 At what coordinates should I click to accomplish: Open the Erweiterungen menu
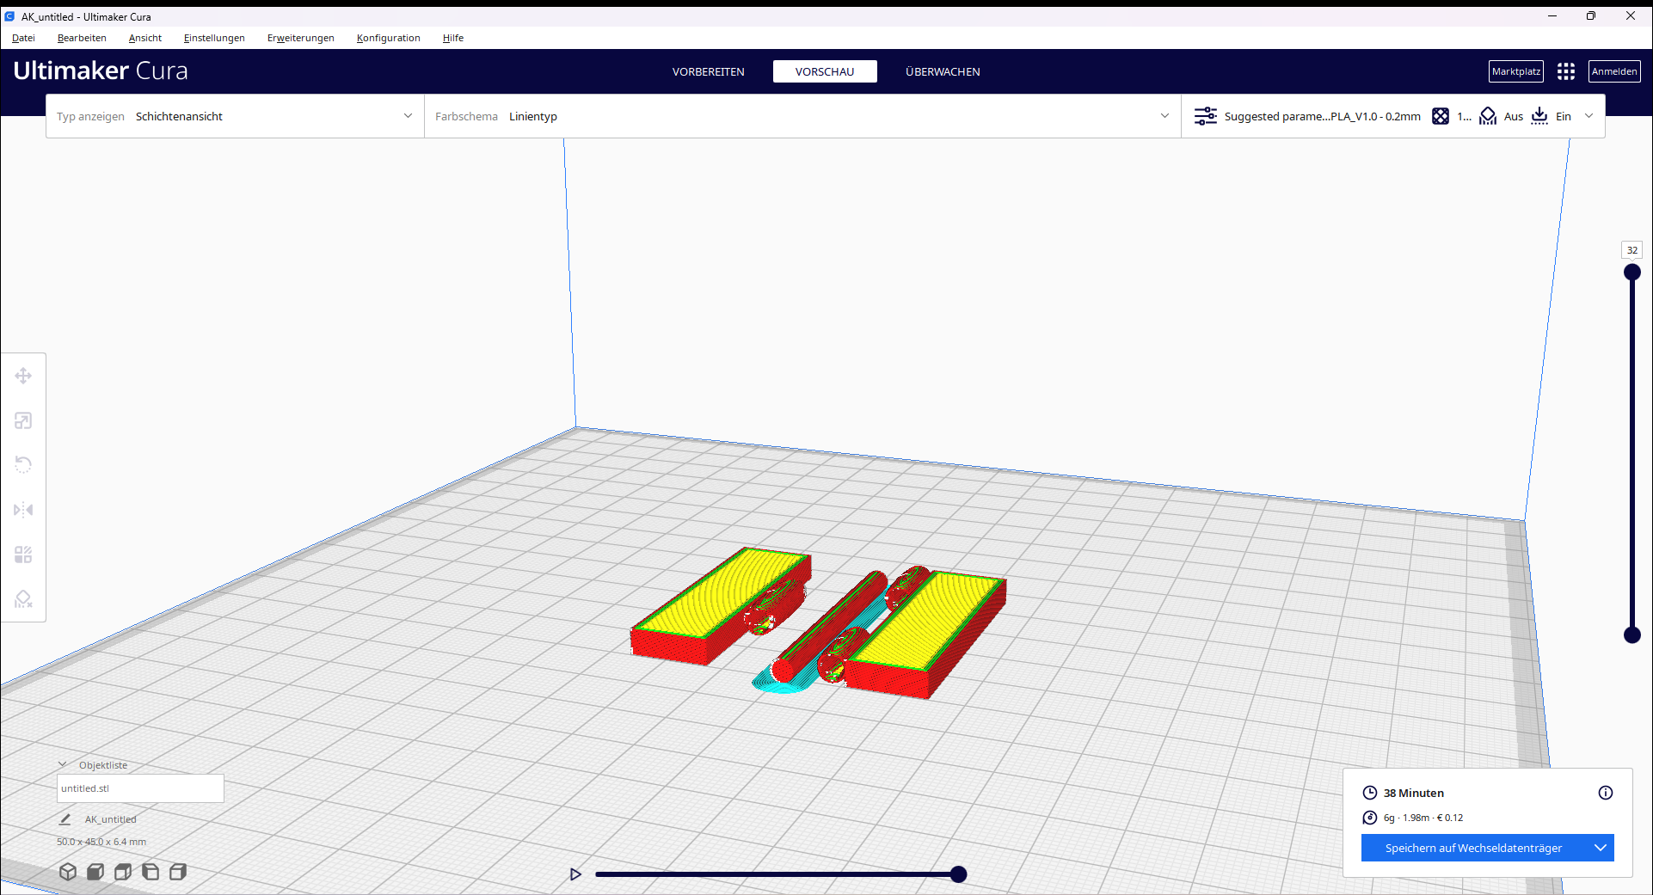click(301, 38)
